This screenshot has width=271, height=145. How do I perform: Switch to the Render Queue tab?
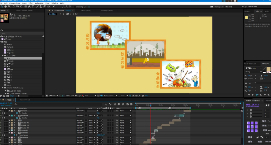(25, 100)
